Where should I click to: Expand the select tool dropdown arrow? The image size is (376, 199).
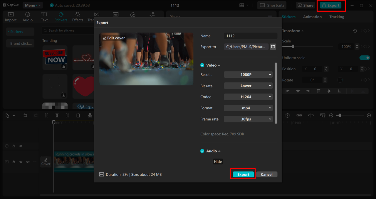[14, 116]
